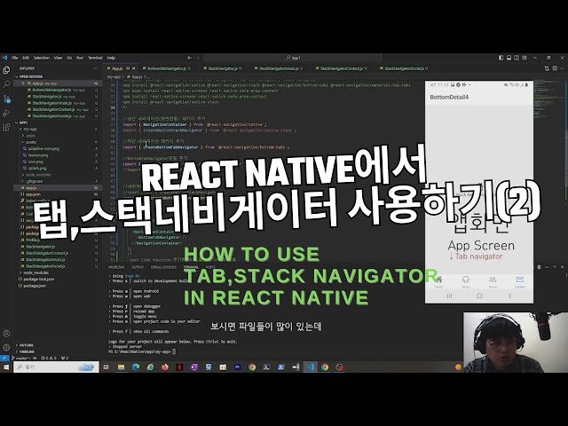568x426 pixels.
Task: Open the Edit menu
Action: click(26, 58)
